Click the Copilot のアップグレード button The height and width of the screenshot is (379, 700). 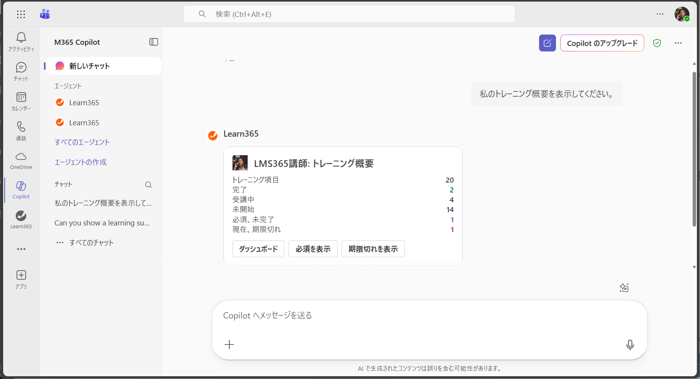coord(602,43)
